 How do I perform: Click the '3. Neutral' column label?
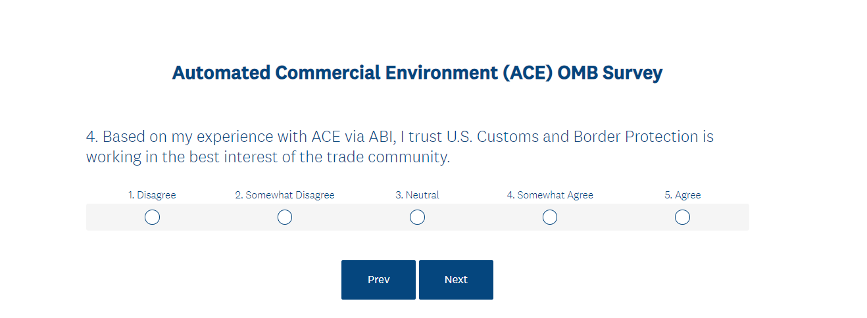tap(417, 195)
